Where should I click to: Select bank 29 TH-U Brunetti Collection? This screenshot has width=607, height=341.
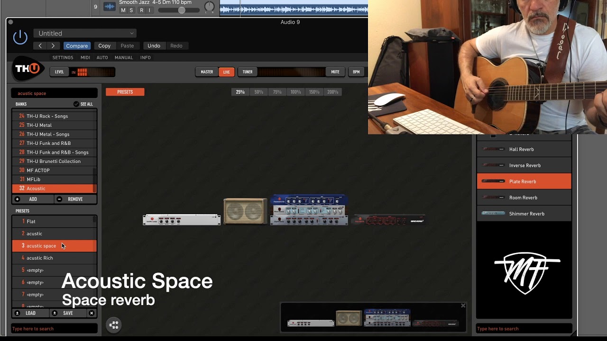pyautogui.click(x=55, y=162)
